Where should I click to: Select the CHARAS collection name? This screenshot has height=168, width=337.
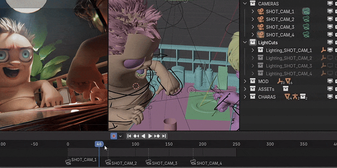(x=267, y=97)
